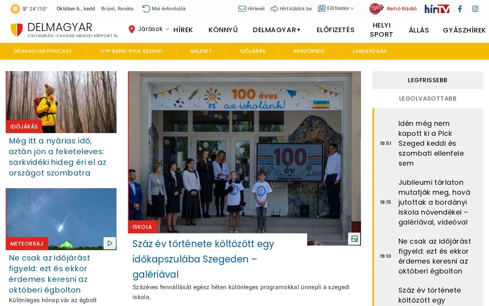Select IDŐJÁRÁS topic in yellow bar
The image size is (489, 306).
pos(253,51)
